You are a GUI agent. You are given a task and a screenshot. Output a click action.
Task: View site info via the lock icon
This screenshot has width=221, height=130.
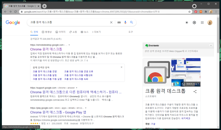click(x=22, y=12)
